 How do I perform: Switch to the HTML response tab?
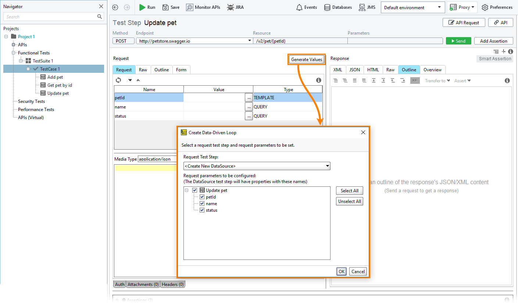(x=373, y=70)
